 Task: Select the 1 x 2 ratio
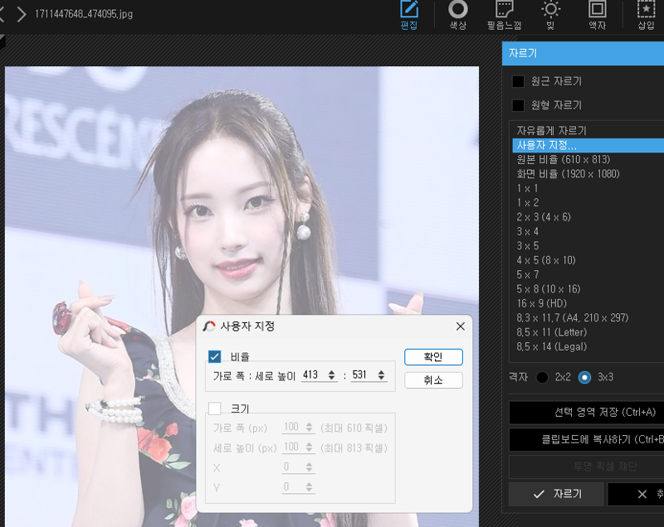[588, 202]
